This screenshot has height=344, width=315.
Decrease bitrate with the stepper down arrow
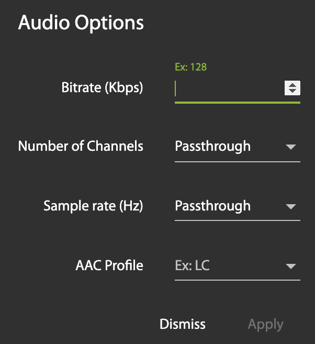coord(292,92)
